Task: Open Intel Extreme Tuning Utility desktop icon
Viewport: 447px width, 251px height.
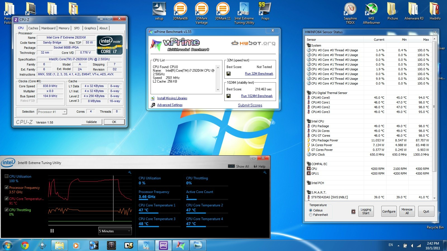Action: (244, 13)
